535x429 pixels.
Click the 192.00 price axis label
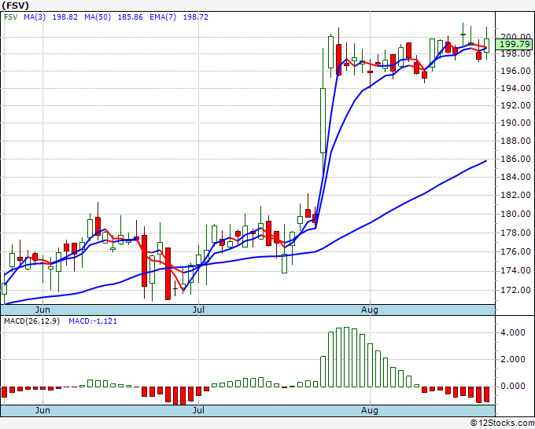(515, 105)
